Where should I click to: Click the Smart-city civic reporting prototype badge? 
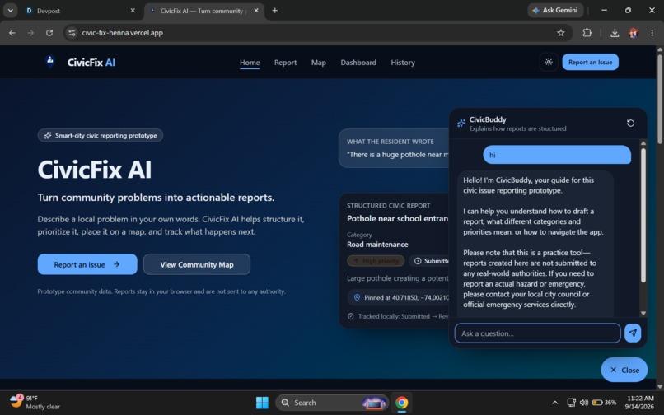101,135
